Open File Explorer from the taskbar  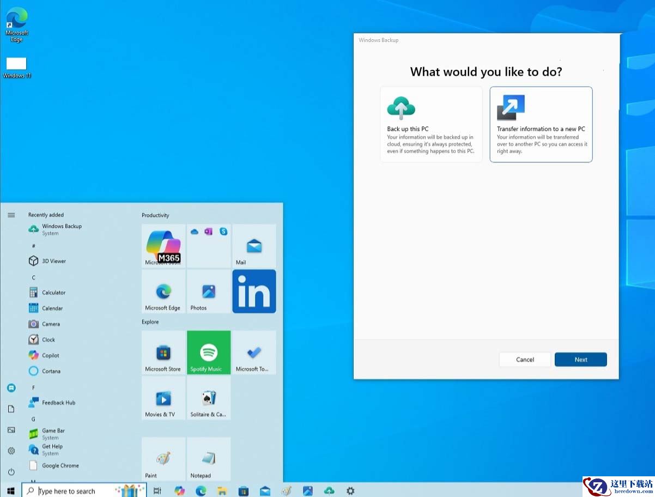tap(222, 490)
